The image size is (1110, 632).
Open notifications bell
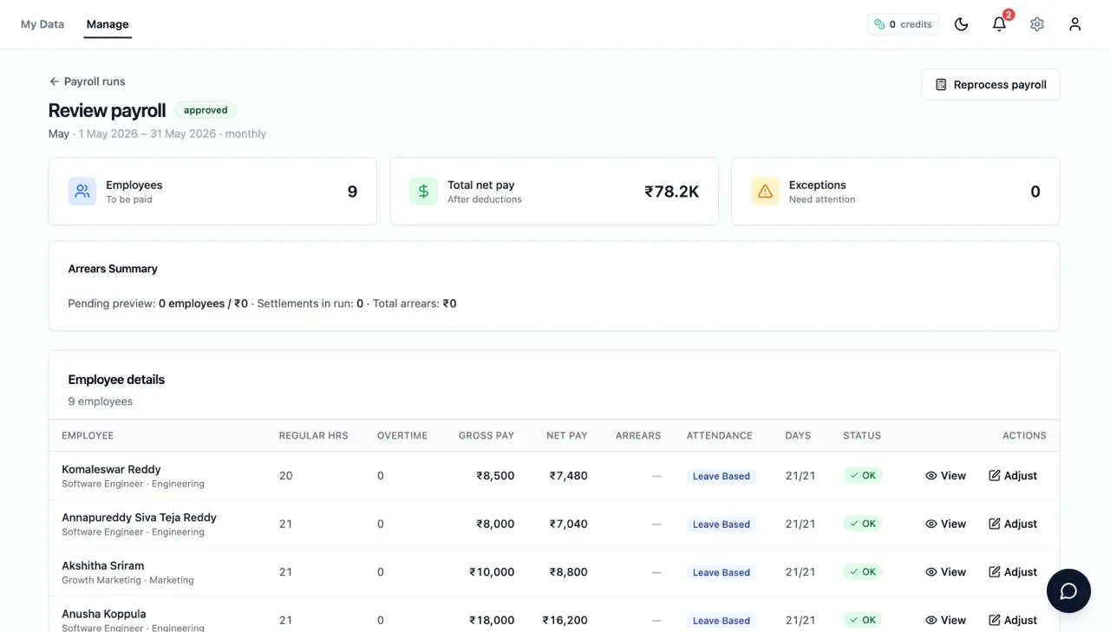coord(999,24)
